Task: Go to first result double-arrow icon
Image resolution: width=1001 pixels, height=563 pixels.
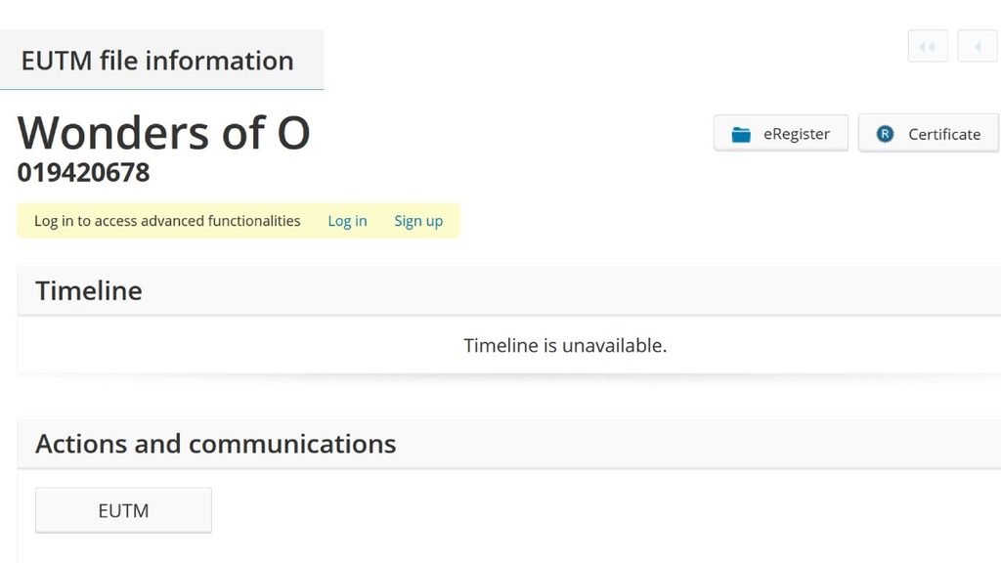Action: coord(928,47)
